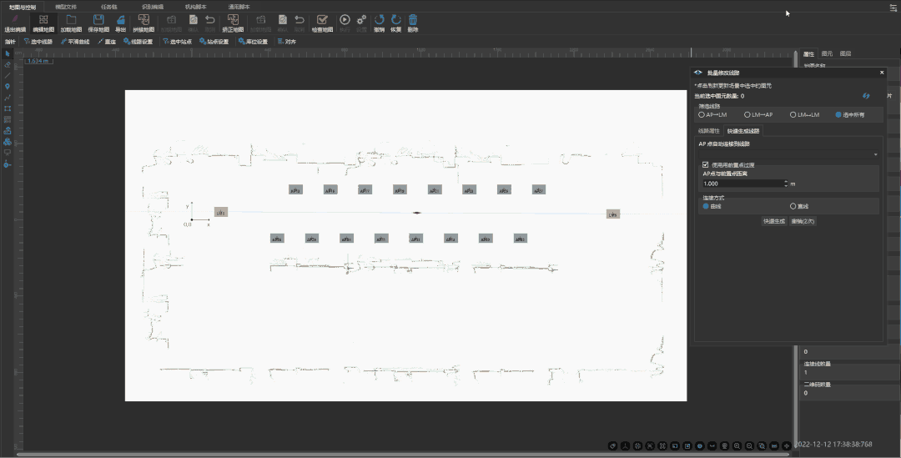The image size is (901, 458).
Task: Click the 站点设置 toolbar button
Action: click(214, 42)
